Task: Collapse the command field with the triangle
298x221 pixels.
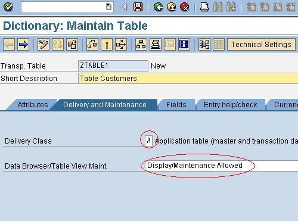Action: 125,7
